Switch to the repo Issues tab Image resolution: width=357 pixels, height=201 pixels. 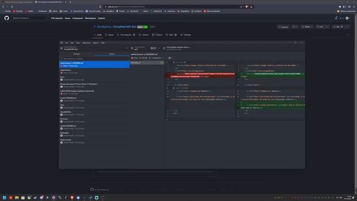click(109, 35)
